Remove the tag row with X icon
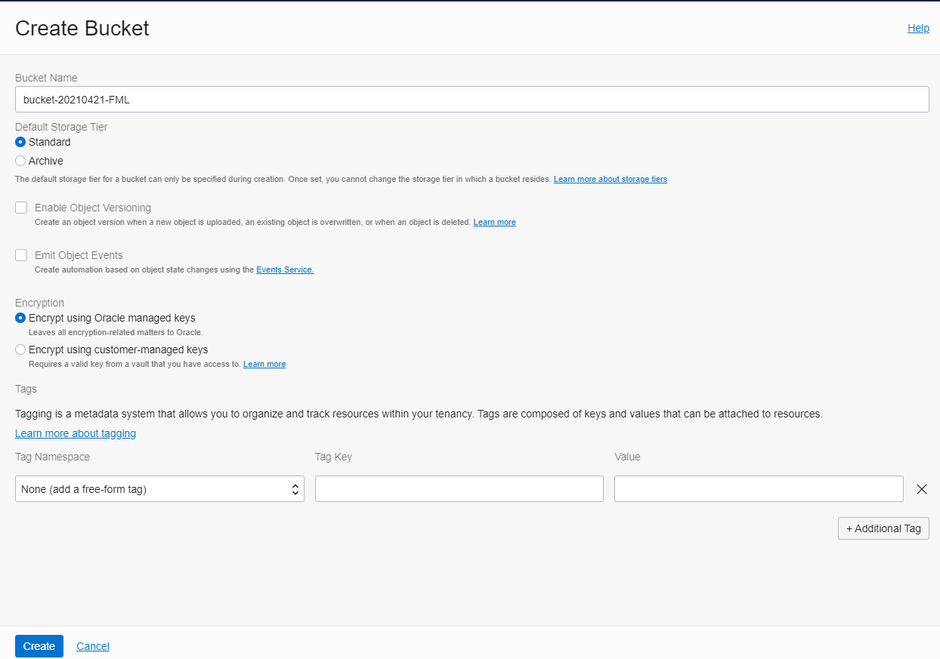The height and width of the screenshot is (659, 940). pos(921,489)
